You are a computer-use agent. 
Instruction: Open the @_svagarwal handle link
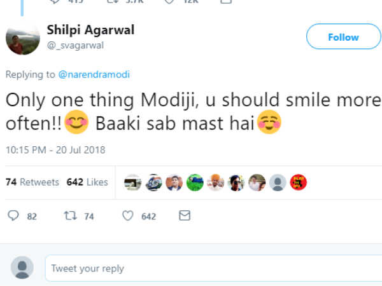point(75,45)
